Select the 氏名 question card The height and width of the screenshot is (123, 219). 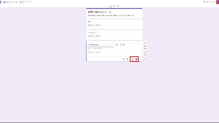point(114,24)
